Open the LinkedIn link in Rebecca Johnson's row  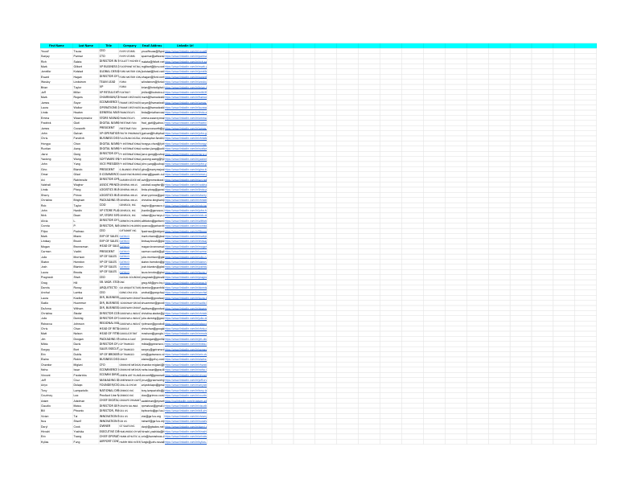pos(186,323)
